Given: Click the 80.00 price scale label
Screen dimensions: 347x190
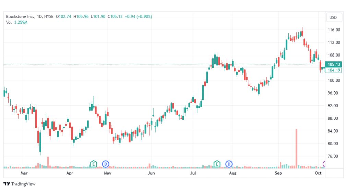Looking at the screenshot, I should click(333, 143).
